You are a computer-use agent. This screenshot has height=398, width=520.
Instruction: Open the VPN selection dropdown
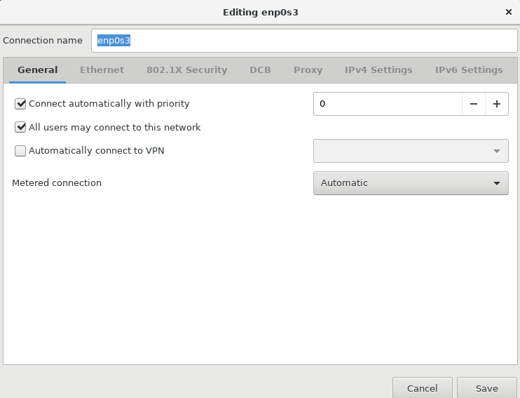click(x=411, y=151)
